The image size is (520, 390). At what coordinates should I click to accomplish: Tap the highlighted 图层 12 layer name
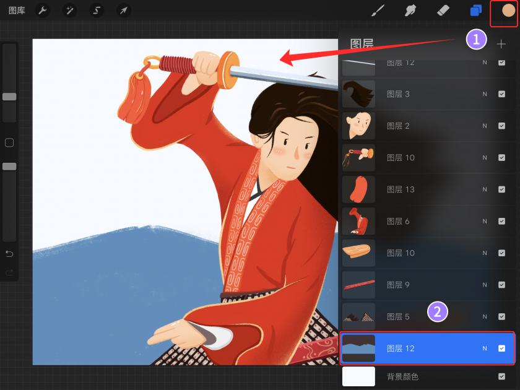pyautogui.click(x=401, y=349)
